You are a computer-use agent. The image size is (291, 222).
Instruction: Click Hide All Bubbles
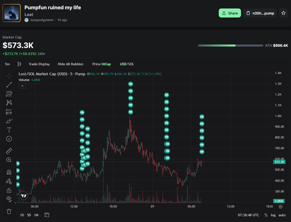[70, 64]
